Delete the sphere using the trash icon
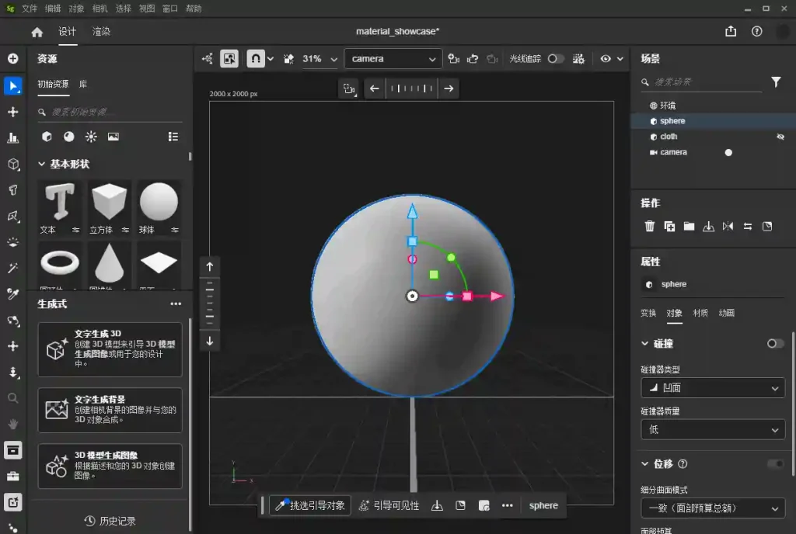Viewport: 796px width, 534px height. point(650,226)
